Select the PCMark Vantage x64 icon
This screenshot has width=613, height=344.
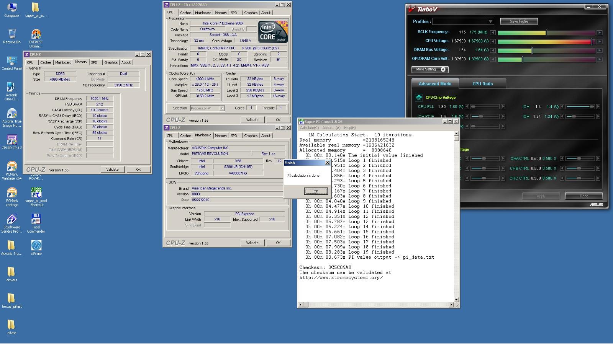11,170
